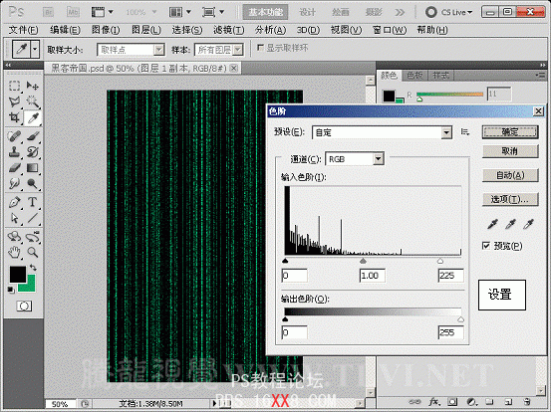Cancel the Levels dialog
Screen dimensions: 551x412
click(x=510, y=151)
